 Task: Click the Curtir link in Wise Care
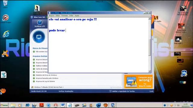151,91
